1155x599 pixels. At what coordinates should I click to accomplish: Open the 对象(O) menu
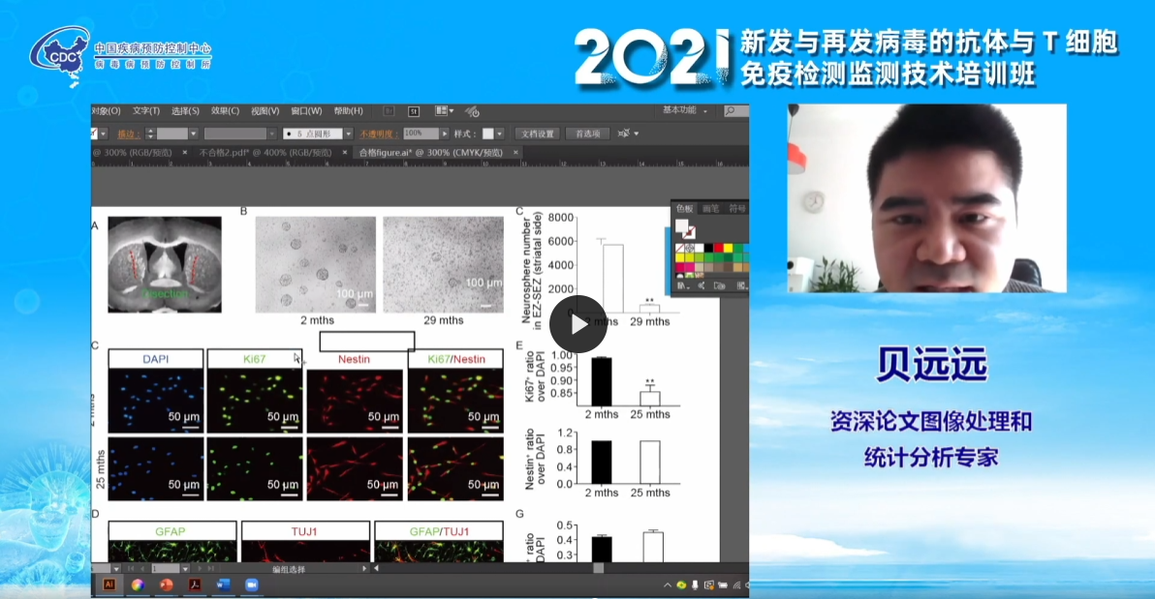(106, 111)
